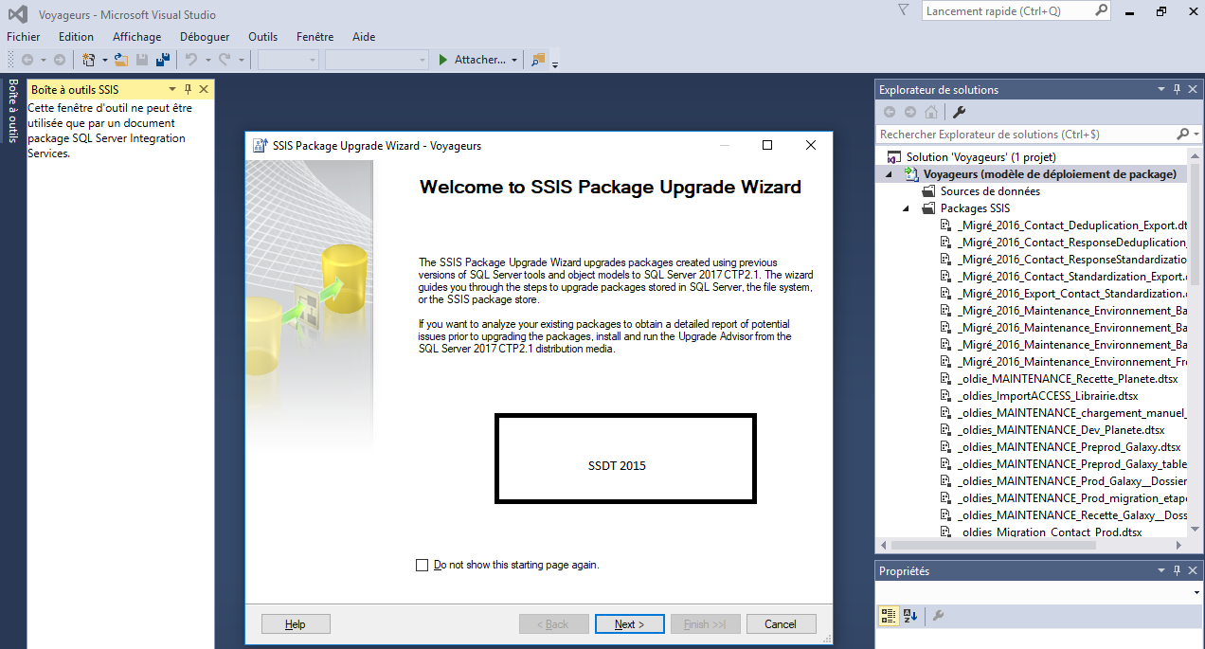Open the Outils menu
Viewport: 1205px width, 649px height.
(x=263, y=37)
